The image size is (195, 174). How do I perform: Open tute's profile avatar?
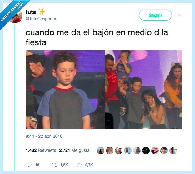point(17,17)
